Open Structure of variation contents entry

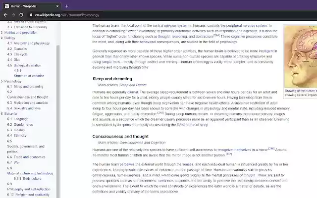pos(29,76)
